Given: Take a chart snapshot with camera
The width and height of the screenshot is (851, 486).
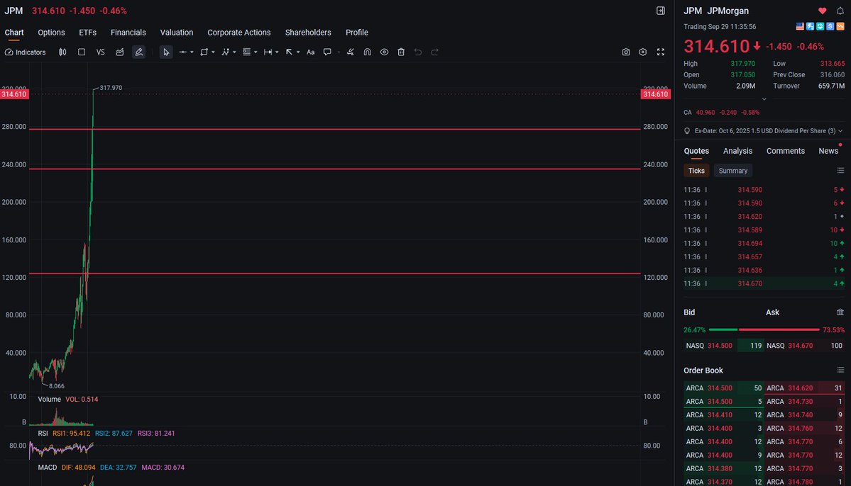Looking at the screenshot, I should (626, 52).
